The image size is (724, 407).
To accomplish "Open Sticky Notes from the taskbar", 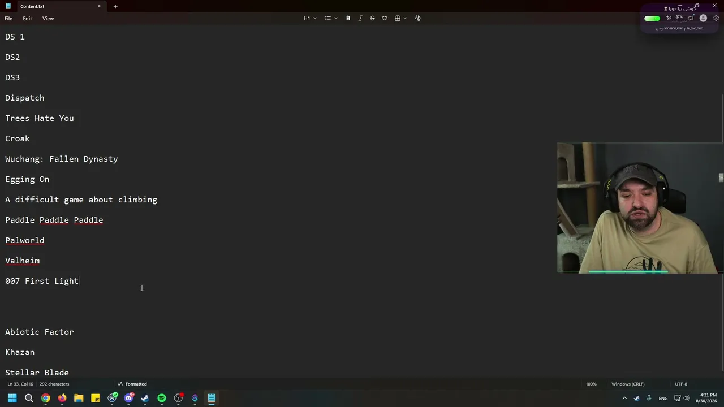I will point(95,398).
